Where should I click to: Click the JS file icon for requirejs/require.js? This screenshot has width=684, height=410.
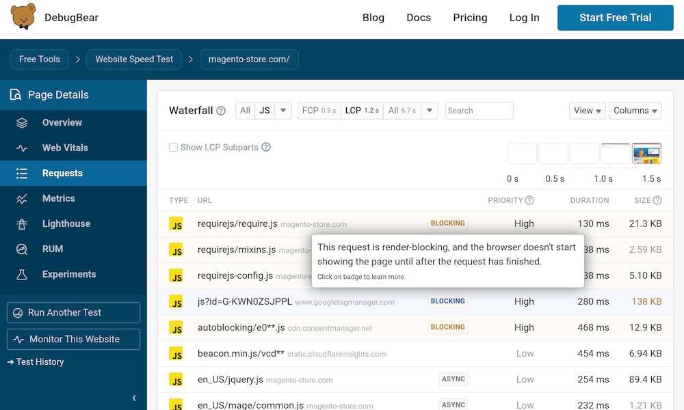pos(176,224)
